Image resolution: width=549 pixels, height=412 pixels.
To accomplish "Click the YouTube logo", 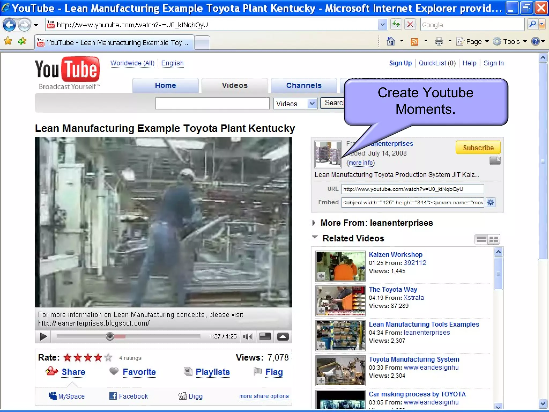I will coord(68,73).
